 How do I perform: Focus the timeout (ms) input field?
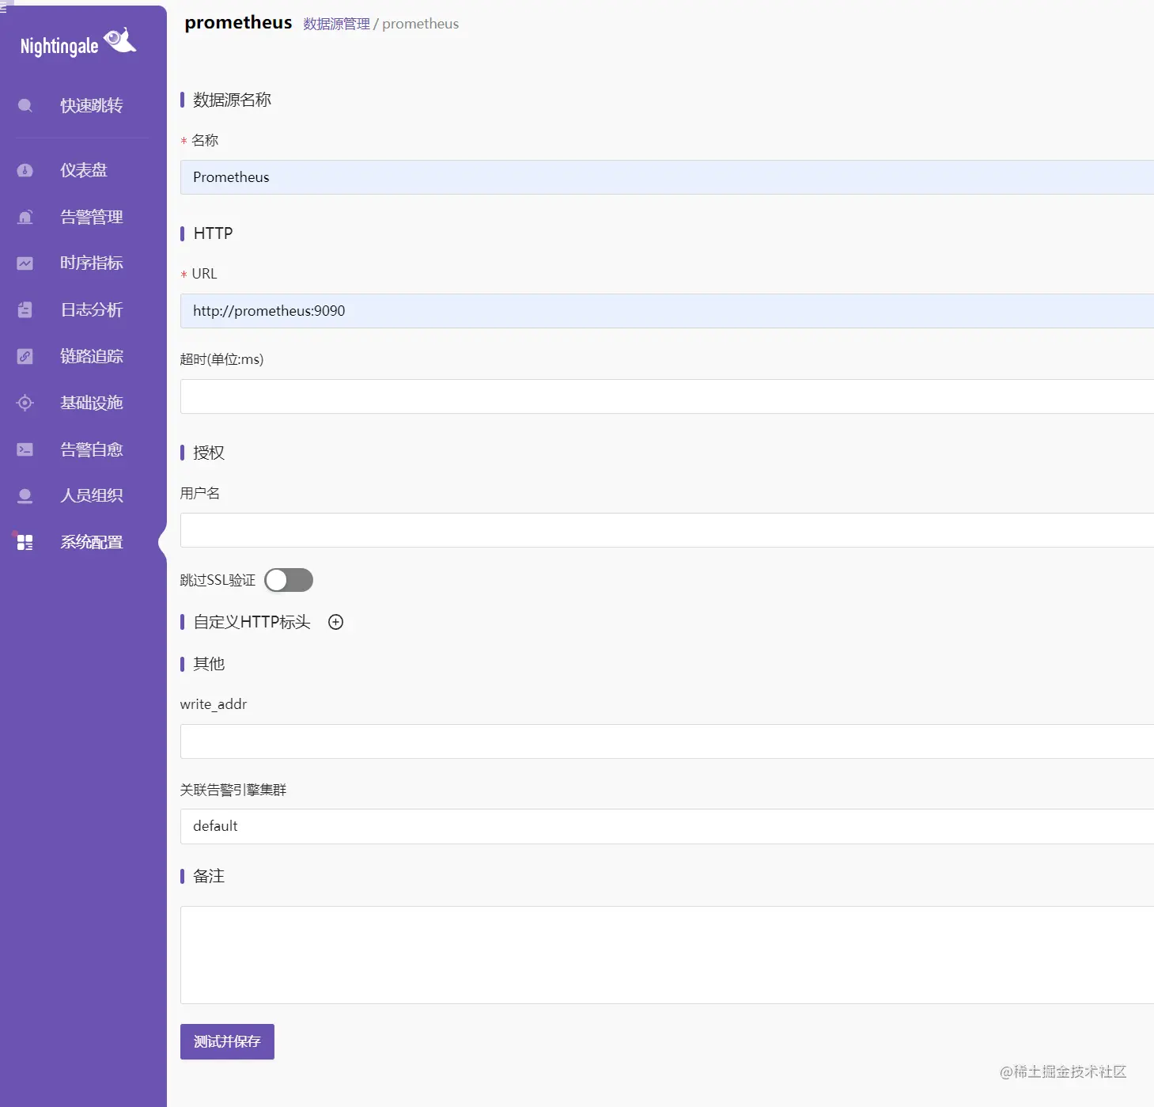[x=667, y=396]
